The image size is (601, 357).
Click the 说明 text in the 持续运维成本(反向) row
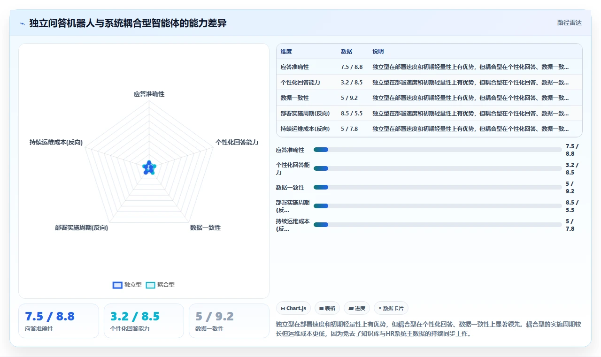pos(470,129)
